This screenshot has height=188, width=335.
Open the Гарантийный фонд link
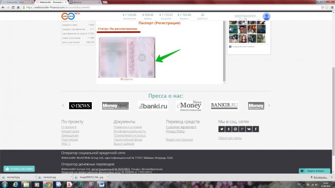tap(128, 139)
